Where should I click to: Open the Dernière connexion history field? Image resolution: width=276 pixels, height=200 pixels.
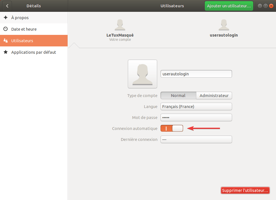196,140
